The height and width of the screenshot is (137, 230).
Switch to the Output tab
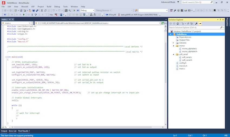(x=4, y=131)
